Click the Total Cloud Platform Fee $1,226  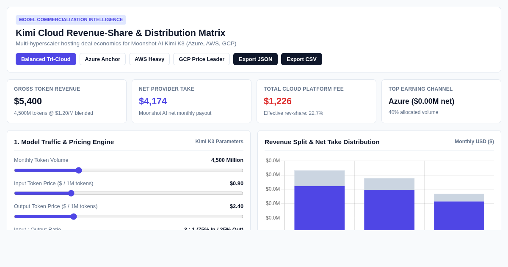[278, 101]
